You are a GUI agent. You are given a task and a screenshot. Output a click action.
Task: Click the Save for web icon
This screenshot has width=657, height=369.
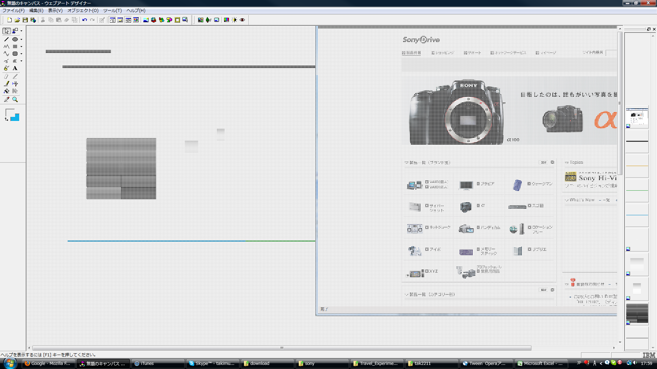pyautogui.click(x=33, y=20)
